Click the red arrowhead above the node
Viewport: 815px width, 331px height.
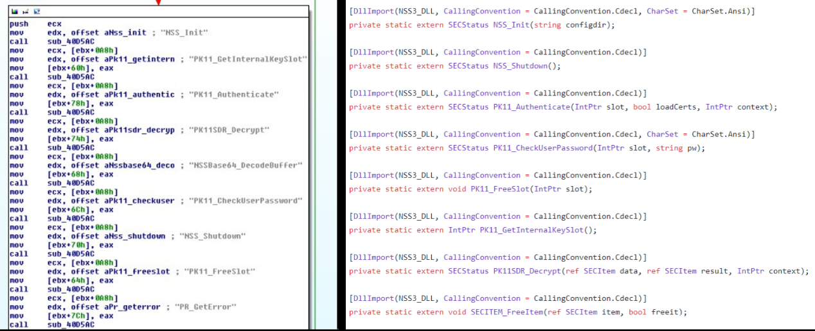pos(158,3)
